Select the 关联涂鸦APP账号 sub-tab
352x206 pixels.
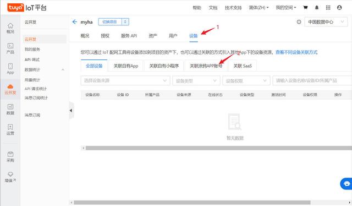click(x=206, y=66)
